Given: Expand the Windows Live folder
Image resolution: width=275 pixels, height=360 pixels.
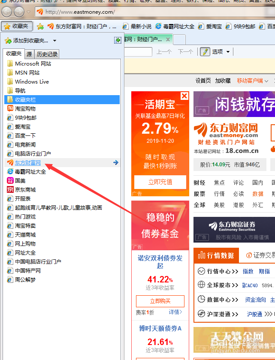Looking at the screenshot, I should point(62,81).
